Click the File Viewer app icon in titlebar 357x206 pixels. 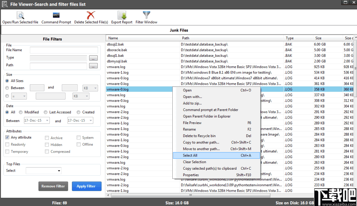5,4
